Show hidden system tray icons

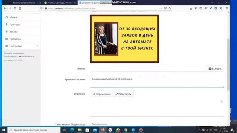[x=200, y=130]
